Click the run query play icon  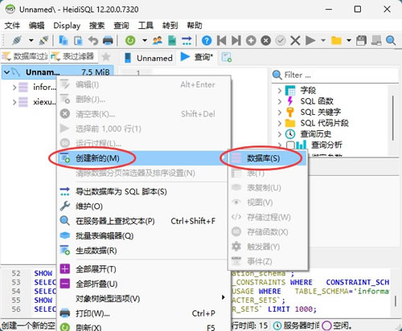click(x=310, y=41)
